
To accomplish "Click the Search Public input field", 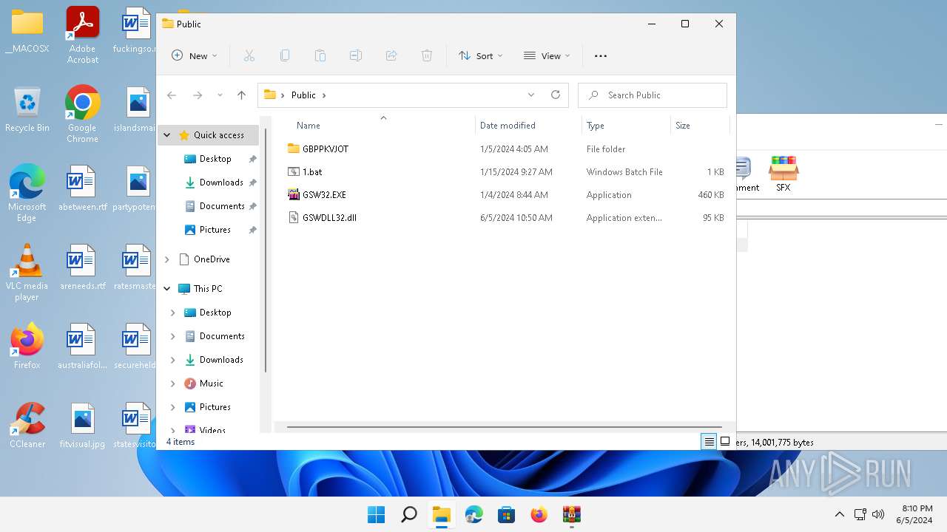I will pos(653,95).
